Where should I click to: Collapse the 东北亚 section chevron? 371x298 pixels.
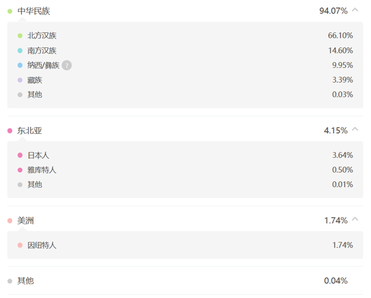pos(355,129)
